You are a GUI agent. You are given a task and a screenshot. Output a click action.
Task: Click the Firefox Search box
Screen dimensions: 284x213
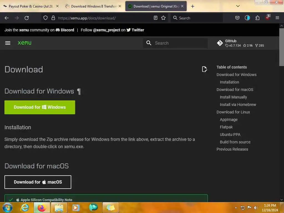pyautogui.click(x=197, y=18)
